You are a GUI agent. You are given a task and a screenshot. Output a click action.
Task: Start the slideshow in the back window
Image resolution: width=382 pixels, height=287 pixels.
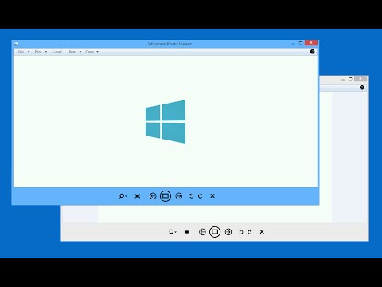tap(215, 232)
